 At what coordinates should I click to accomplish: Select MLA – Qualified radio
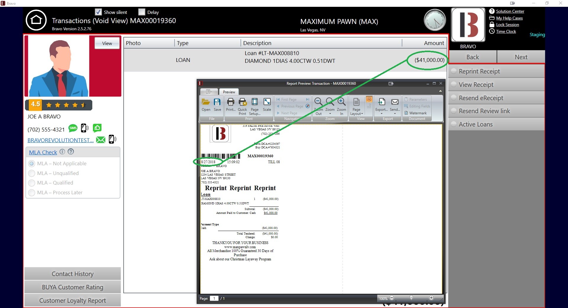coord(32,183)
